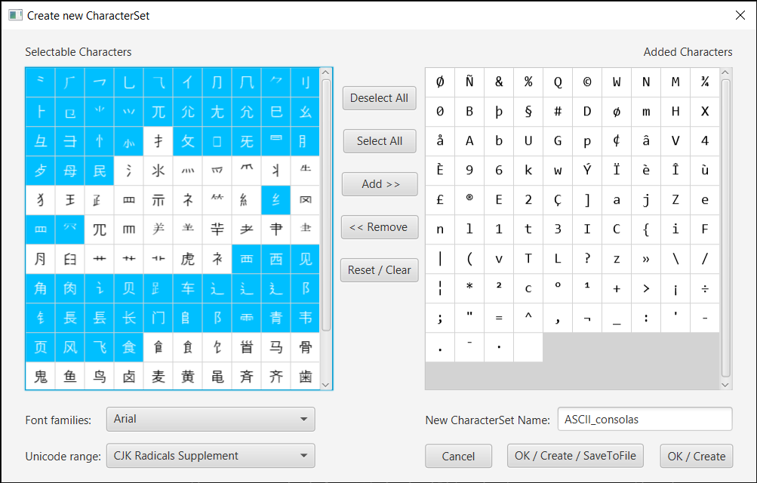The image size is (757, 483).
Task: Click the copyright symbol in Added Characters
Action: 587,82
